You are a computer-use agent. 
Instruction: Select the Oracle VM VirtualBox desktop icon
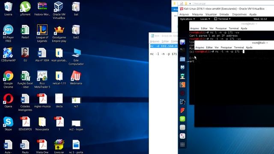(x=59, y=10)
